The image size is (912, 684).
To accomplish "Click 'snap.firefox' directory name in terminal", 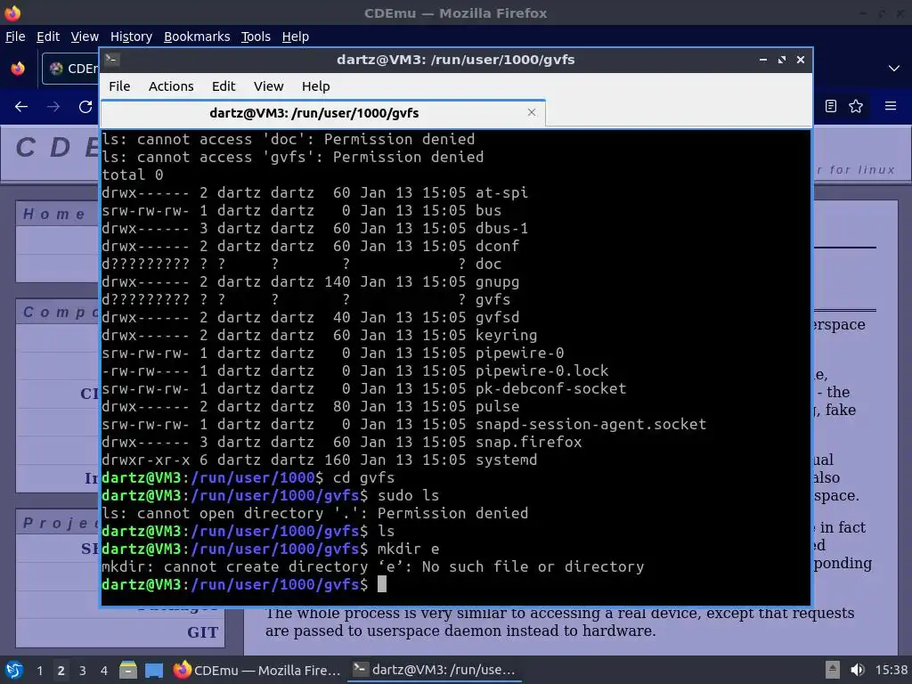I will [x=528, y=442].
